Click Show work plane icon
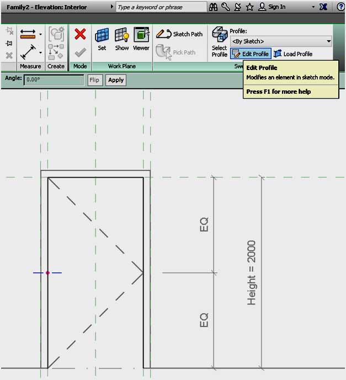Viewport: 346px width, 380px height. pyautogui.click(x=121, y=39)
